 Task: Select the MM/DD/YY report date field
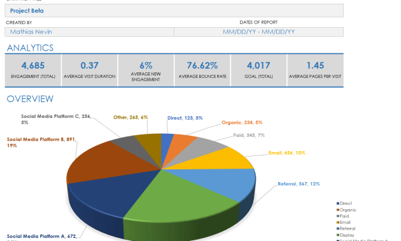click(x=258, y=32)
